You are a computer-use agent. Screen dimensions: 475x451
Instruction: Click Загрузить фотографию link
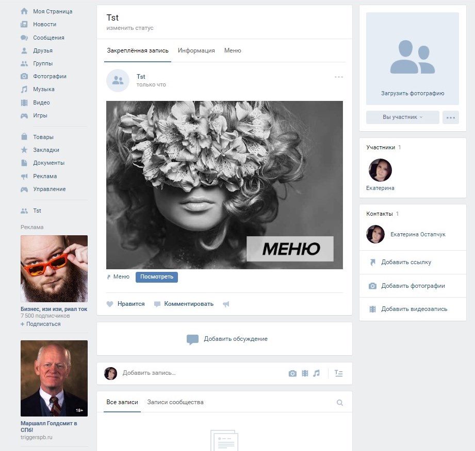[413, 94]
